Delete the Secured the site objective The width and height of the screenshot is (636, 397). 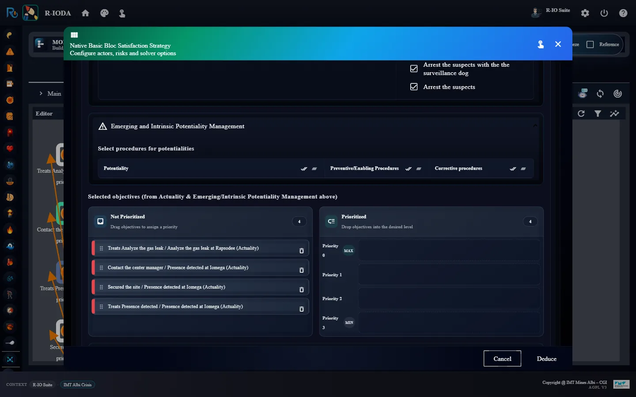pyautogui.click(x=302, y=289)
